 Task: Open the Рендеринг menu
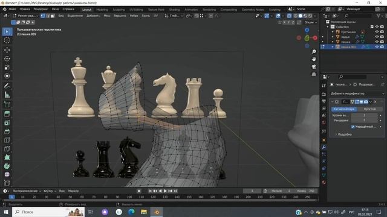[x=41, y=9]
